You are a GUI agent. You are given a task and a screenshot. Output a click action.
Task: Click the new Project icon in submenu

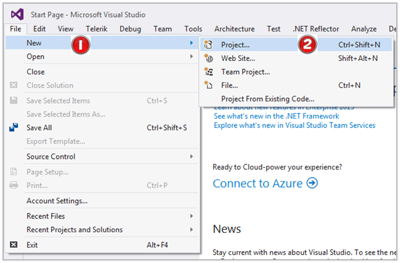coord(208,45)
